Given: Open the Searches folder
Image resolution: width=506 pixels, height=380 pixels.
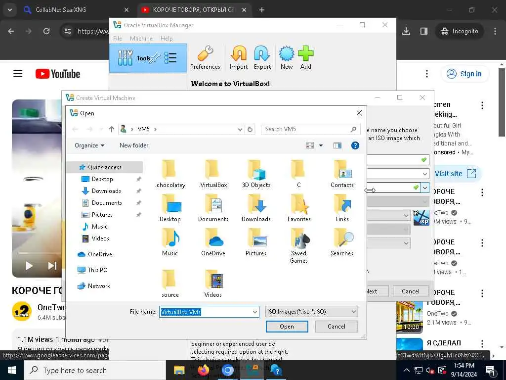Looking at the screenshot, I should (x=342, y=242).
